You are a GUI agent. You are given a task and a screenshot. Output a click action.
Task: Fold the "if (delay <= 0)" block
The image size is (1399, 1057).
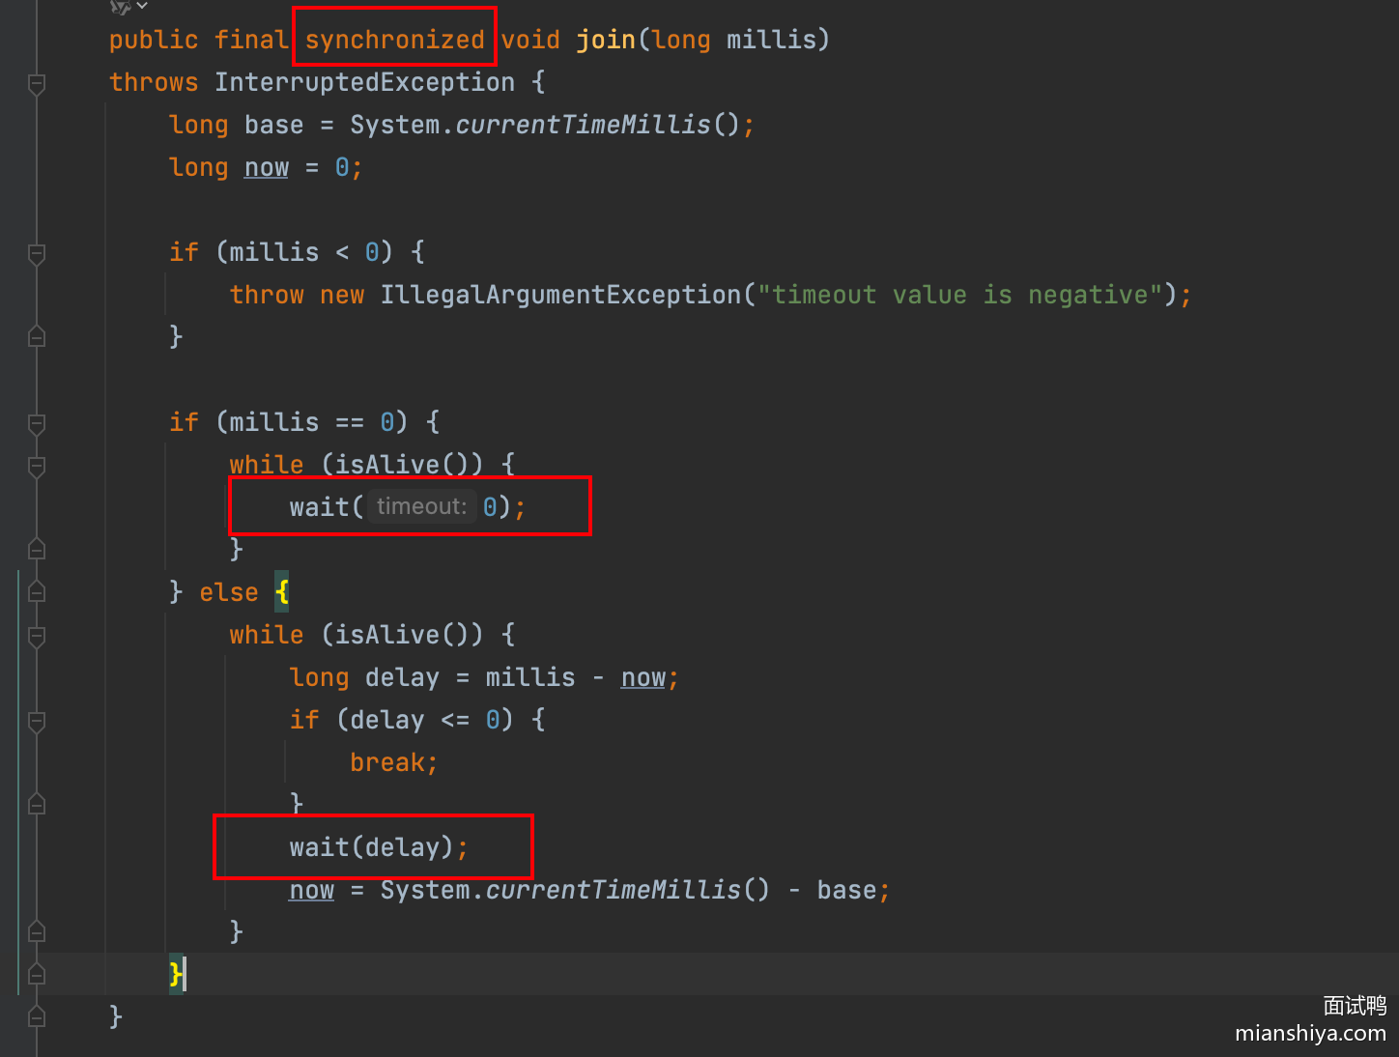pos(37,721)
